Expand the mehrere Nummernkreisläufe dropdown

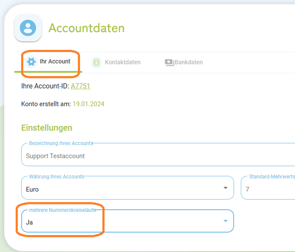tap(123, 222)
